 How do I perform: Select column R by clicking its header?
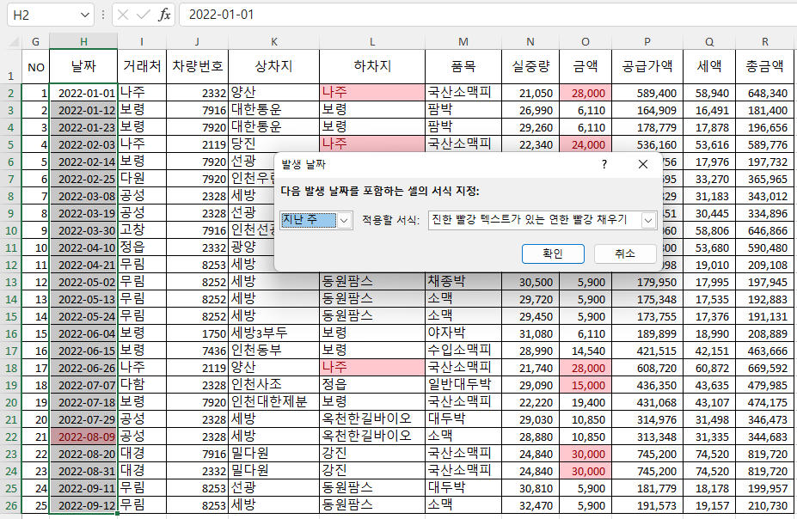(765, 40)
